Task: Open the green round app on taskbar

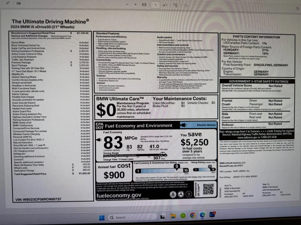Action: 183,216
